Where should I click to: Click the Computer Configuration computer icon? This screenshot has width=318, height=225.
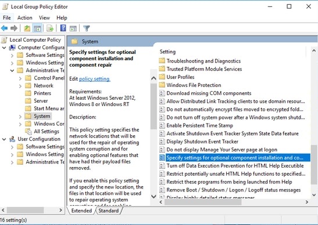[x=12, y=48]
